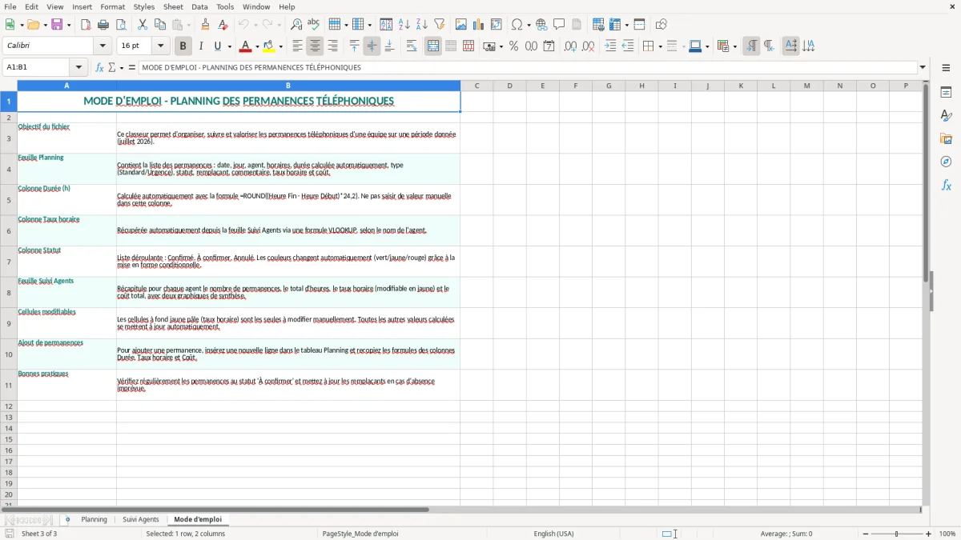Run the spelling check icon
Viewport: 961px width, 540px height.
[313, 25]
